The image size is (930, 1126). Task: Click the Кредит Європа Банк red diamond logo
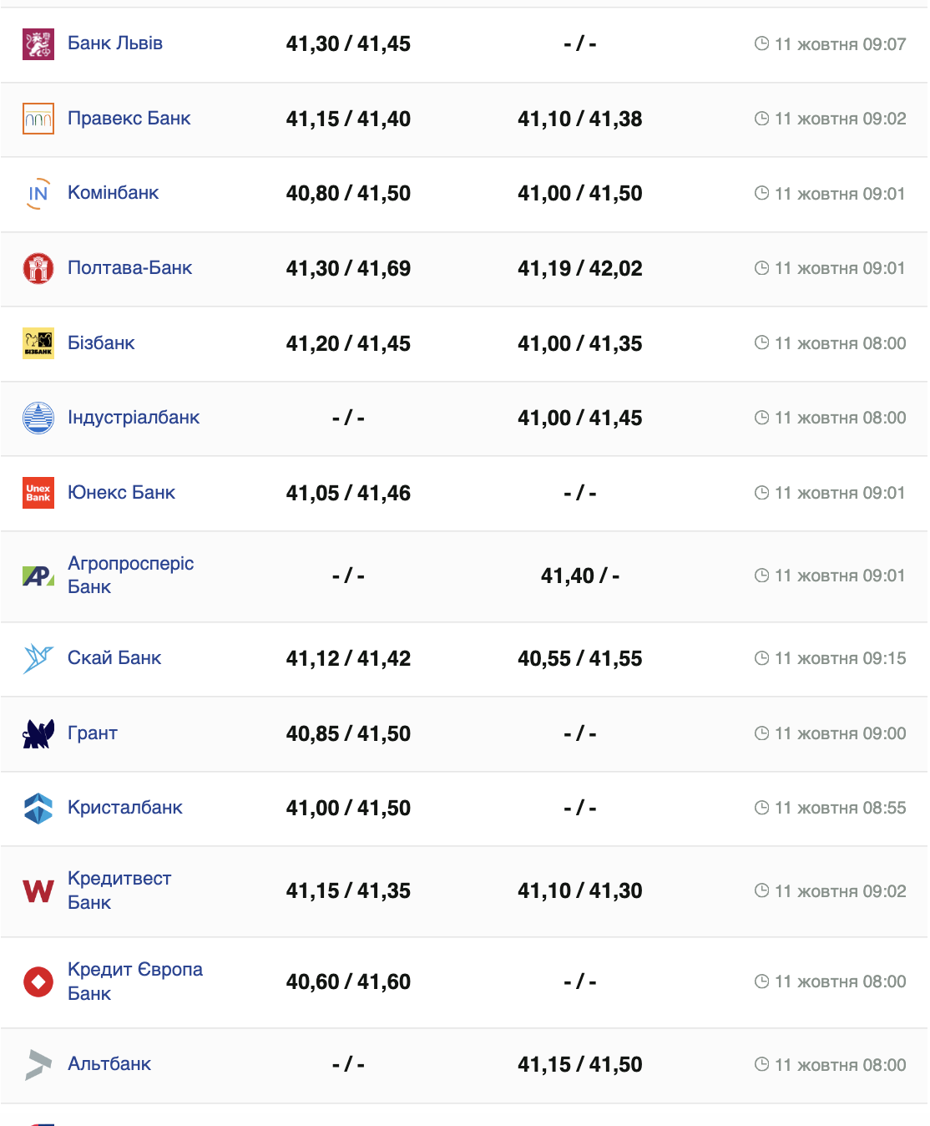(x=38, y=981)
